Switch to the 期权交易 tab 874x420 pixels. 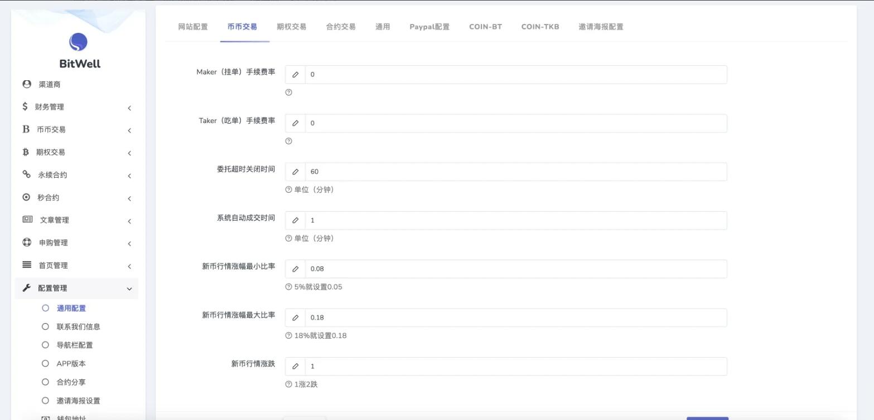(291, 27)
